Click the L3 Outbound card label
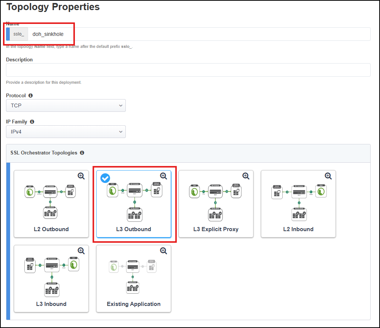This screenshot has height=328, width=380. point(134,229)
